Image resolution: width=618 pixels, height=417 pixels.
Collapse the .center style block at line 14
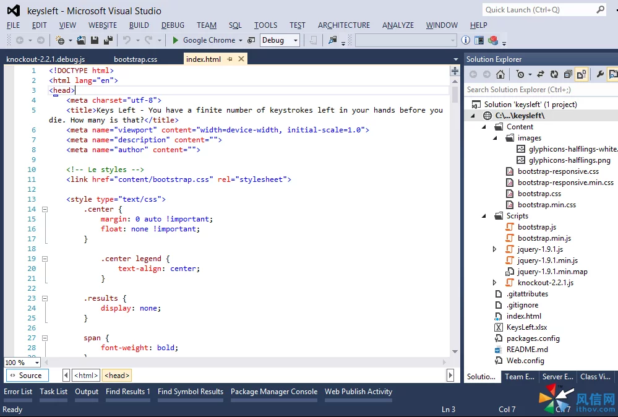point(45,209)
